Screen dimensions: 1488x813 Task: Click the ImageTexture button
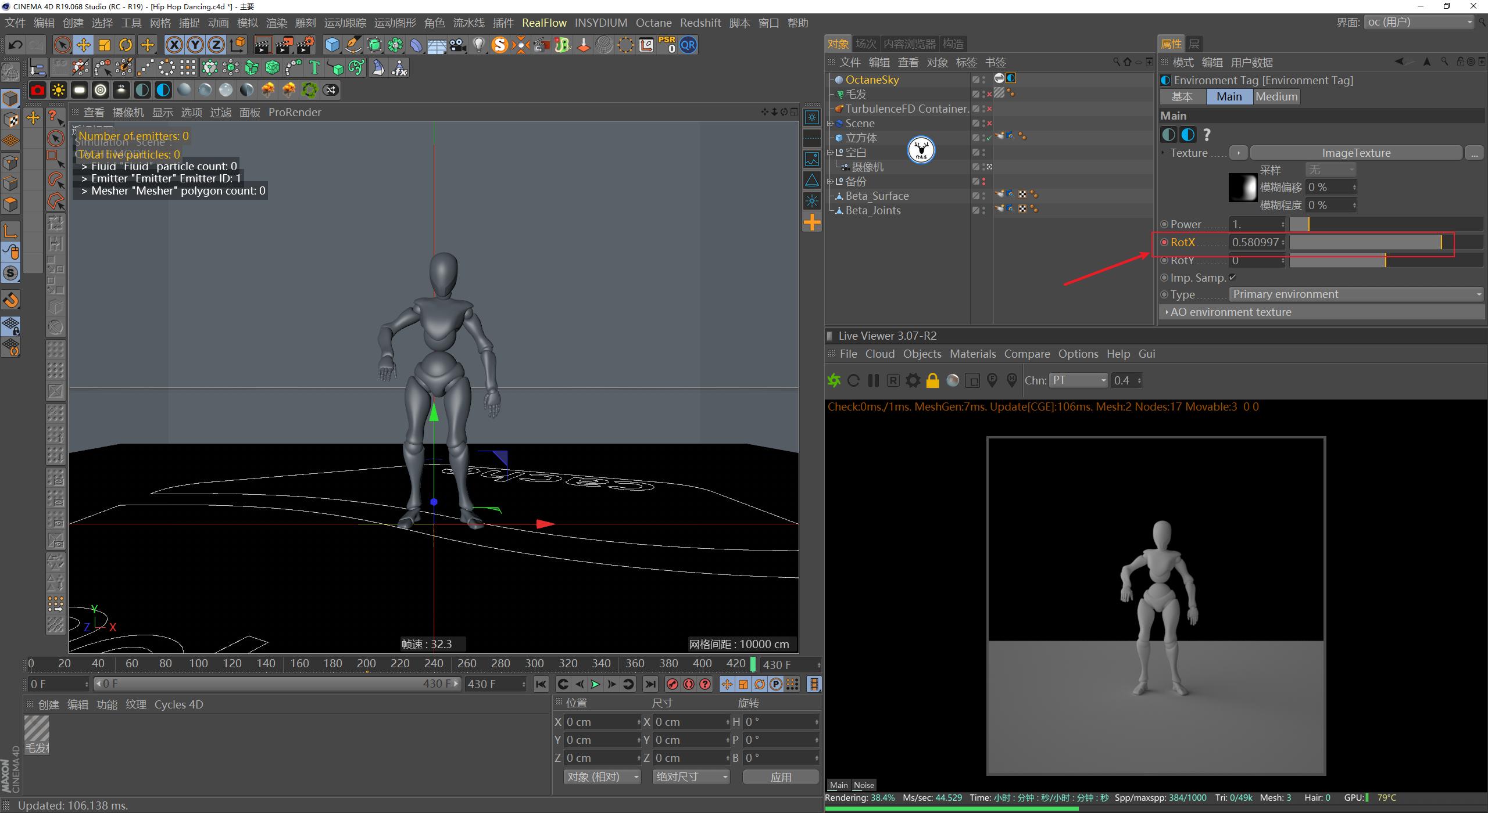[x=1355, y=153]
